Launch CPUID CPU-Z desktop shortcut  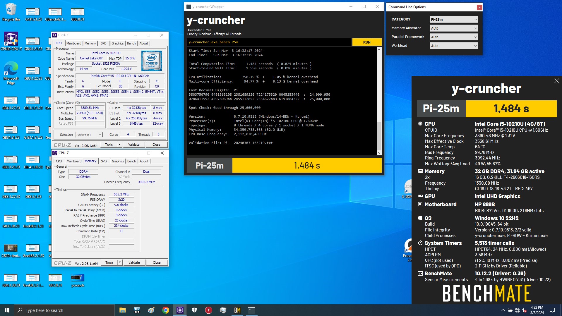point(11,41)
